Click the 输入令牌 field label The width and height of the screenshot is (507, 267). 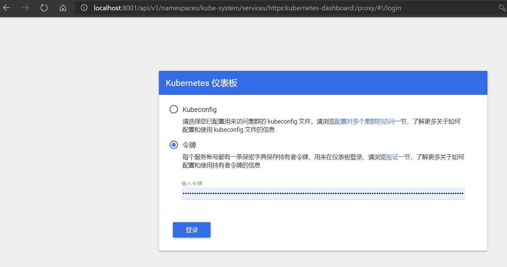[x=192, y=183]
